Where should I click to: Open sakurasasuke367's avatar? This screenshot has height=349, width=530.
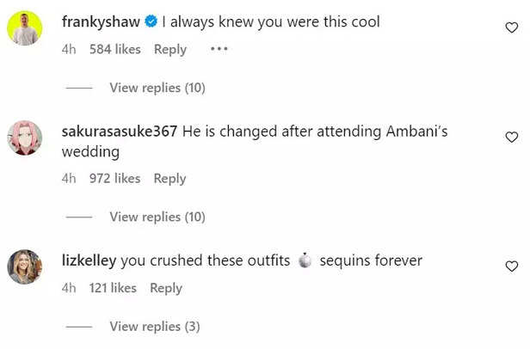pyautogui.click(x=25, y=138)
